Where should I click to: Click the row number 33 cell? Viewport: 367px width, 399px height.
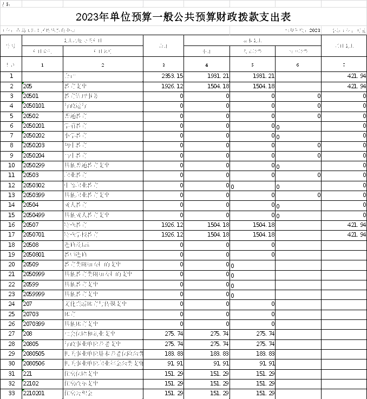11,393
